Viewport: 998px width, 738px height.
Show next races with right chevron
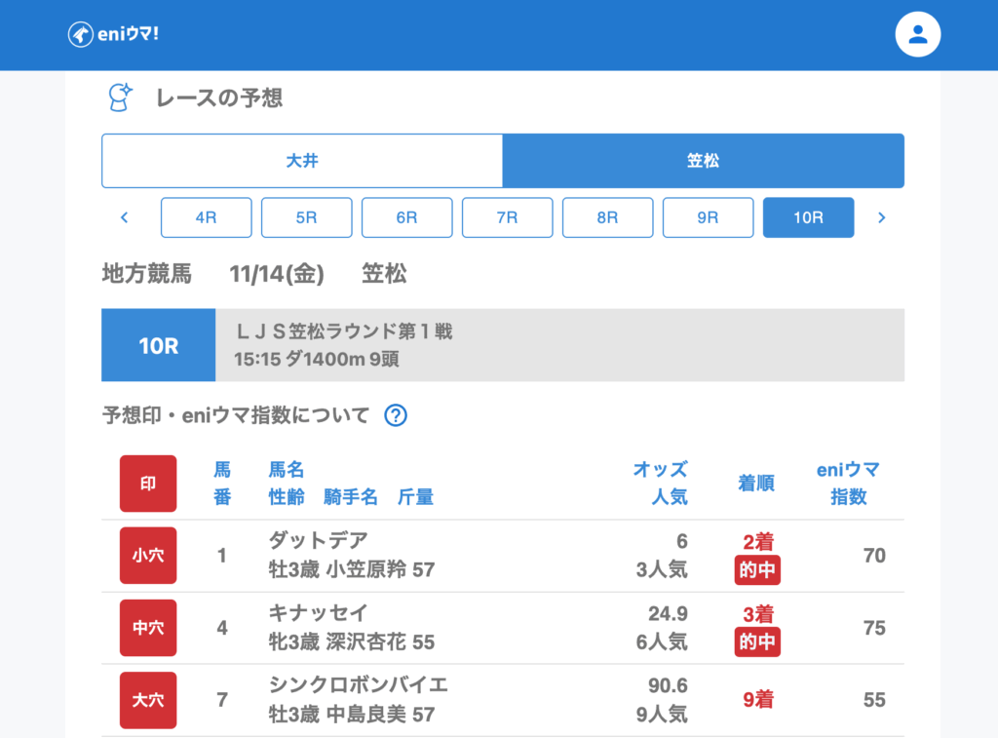pyautogui.click(x=881, y=217)
